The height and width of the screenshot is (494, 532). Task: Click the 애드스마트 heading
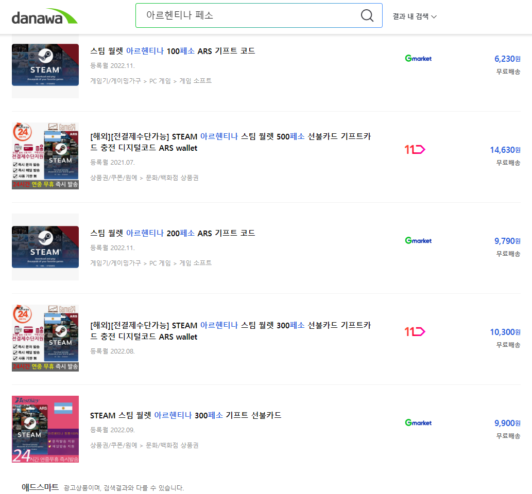click(x=40, y=487)
